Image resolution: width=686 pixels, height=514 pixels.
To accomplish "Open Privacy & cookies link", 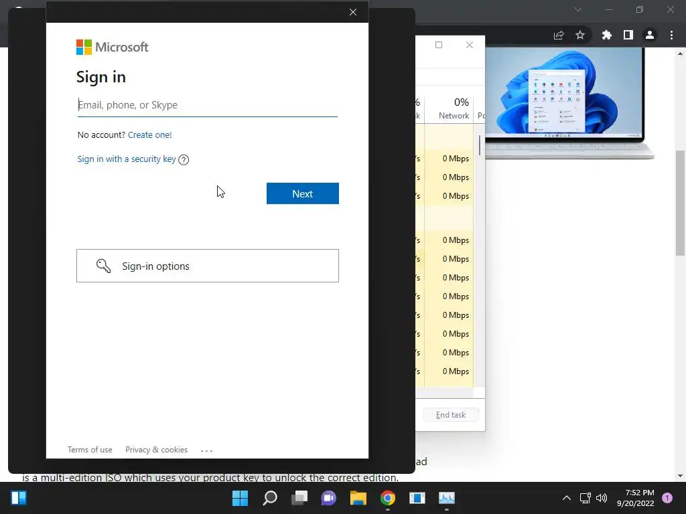I will pyautogui.click(x=156, y=450).
